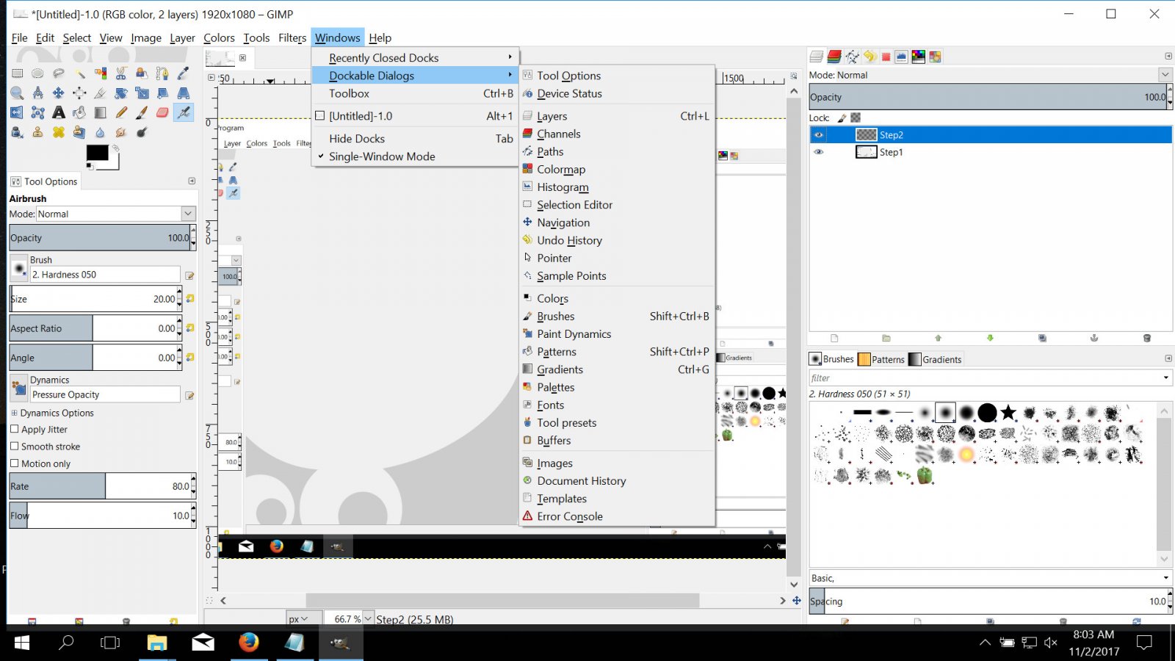The height and width of the screenshot is (661, 1175).
Task: Select the Eraser tool
Action: click(162, 112)
